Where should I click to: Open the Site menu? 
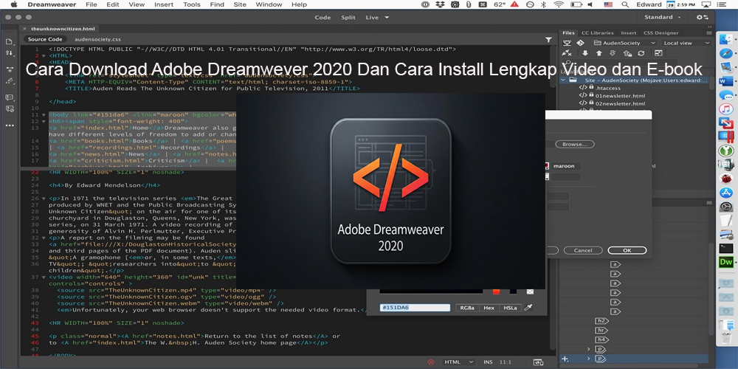pos(240,4)
